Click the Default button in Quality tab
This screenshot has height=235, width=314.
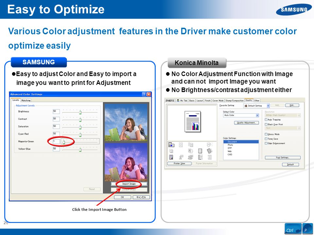290,164
